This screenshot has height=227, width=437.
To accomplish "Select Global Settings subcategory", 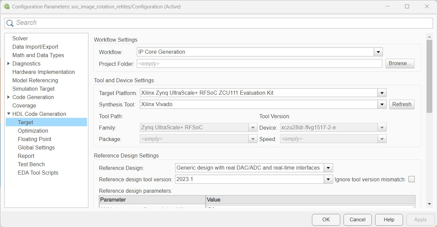I will pos(36,147).
